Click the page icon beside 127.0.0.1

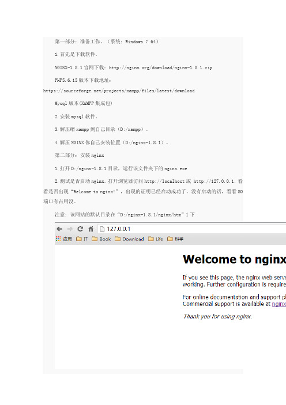point(102,229)
